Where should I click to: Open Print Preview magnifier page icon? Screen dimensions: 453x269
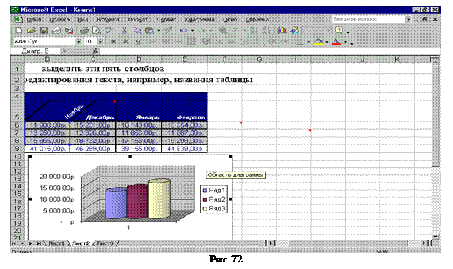click(97, 30)
